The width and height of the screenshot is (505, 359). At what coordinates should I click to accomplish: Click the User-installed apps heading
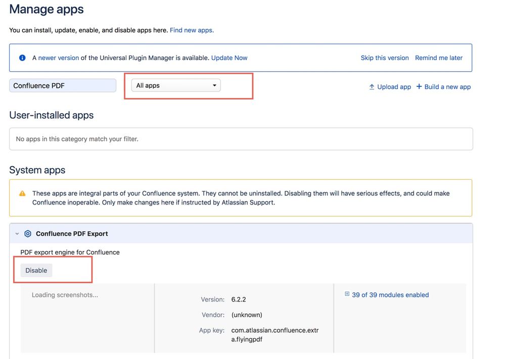coord(51,115)
